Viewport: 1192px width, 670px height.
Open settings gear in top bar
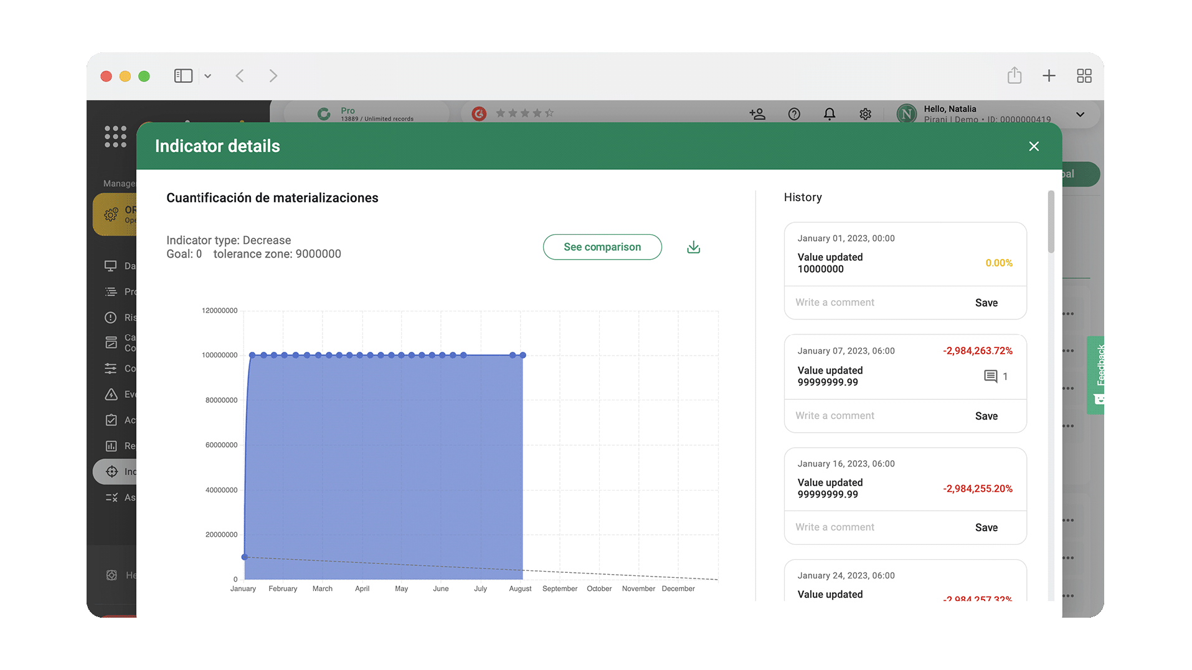coord(865,114)
